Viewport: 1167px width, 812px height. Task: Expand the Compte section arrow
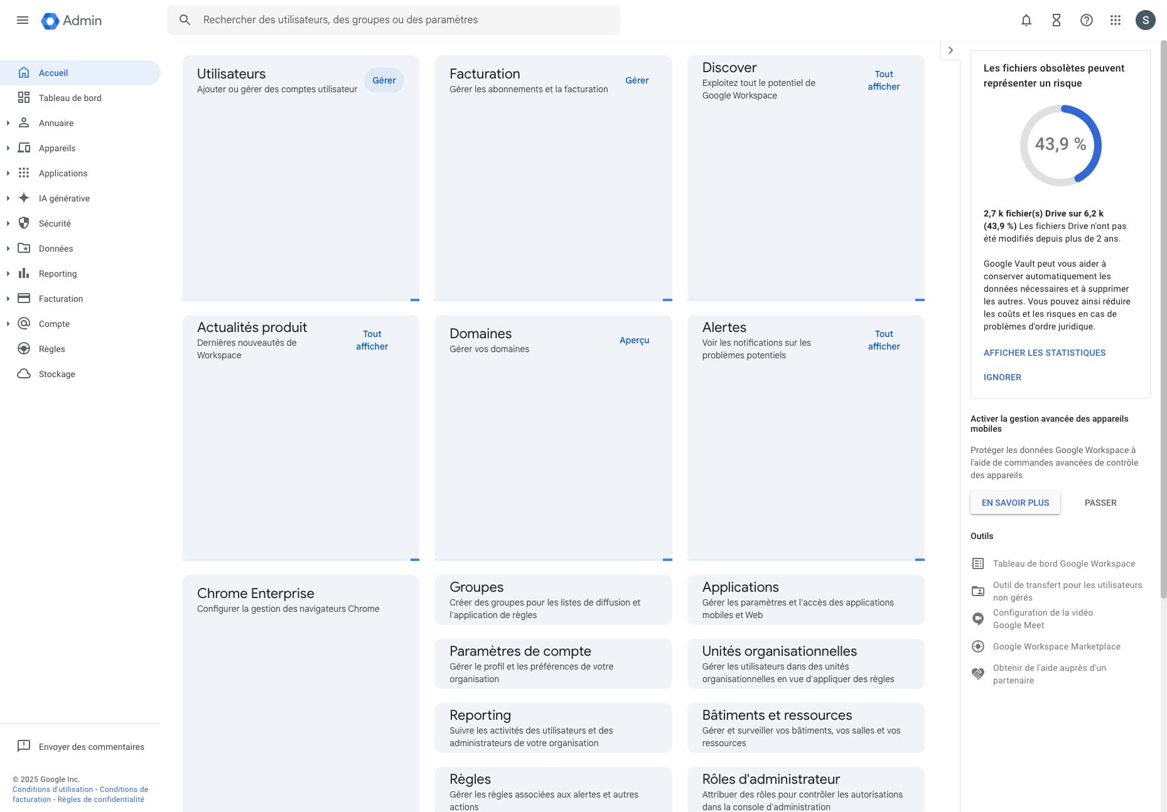click(x=8, y=324)
